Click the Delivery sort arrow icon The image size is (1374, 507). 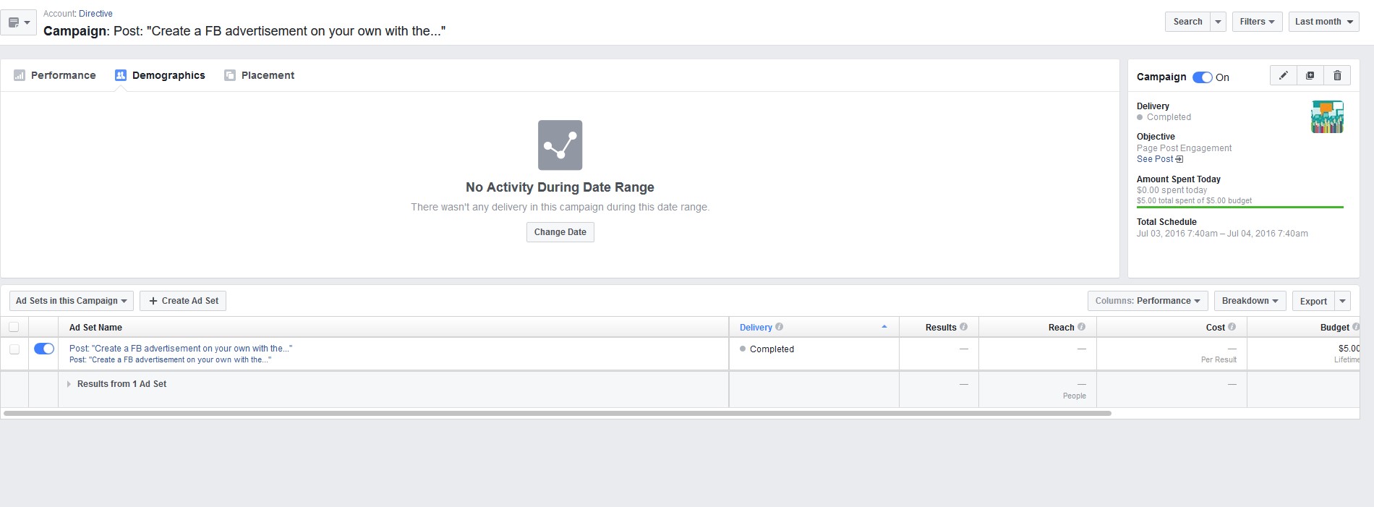click(x=884, y=327)
